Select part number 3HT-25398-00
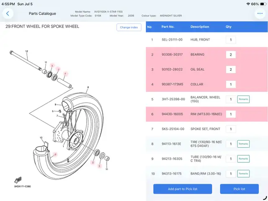268x201 pixels. coord(173,99)
